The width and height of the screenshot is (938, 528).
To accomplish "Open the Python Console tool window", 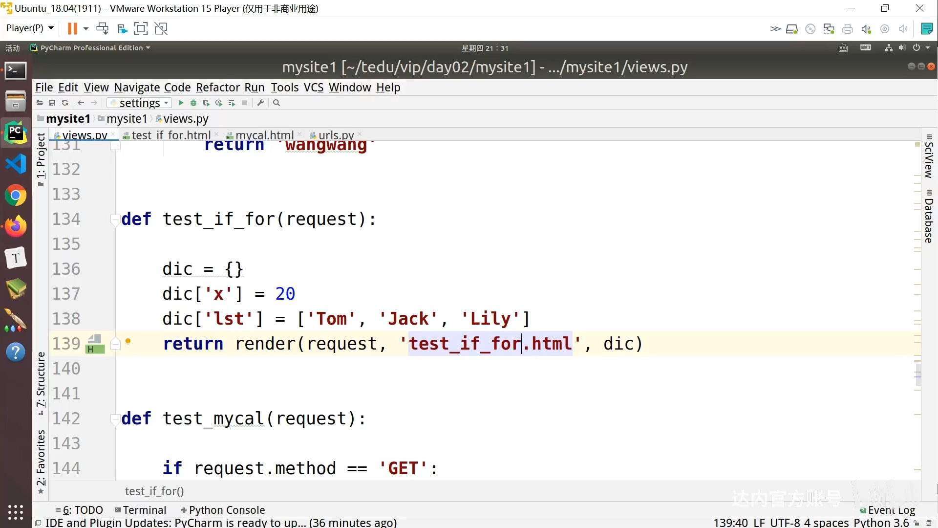I will coord(223,510).
